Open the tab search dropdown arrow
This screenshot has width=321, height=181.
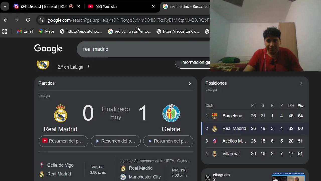click(x=5, y=6)
